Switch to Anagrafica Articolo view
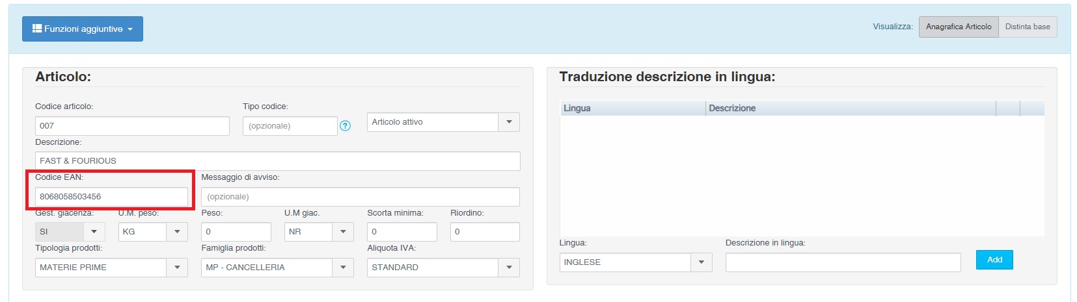This screenshot has height=302, width=1077. coord(958,27)
